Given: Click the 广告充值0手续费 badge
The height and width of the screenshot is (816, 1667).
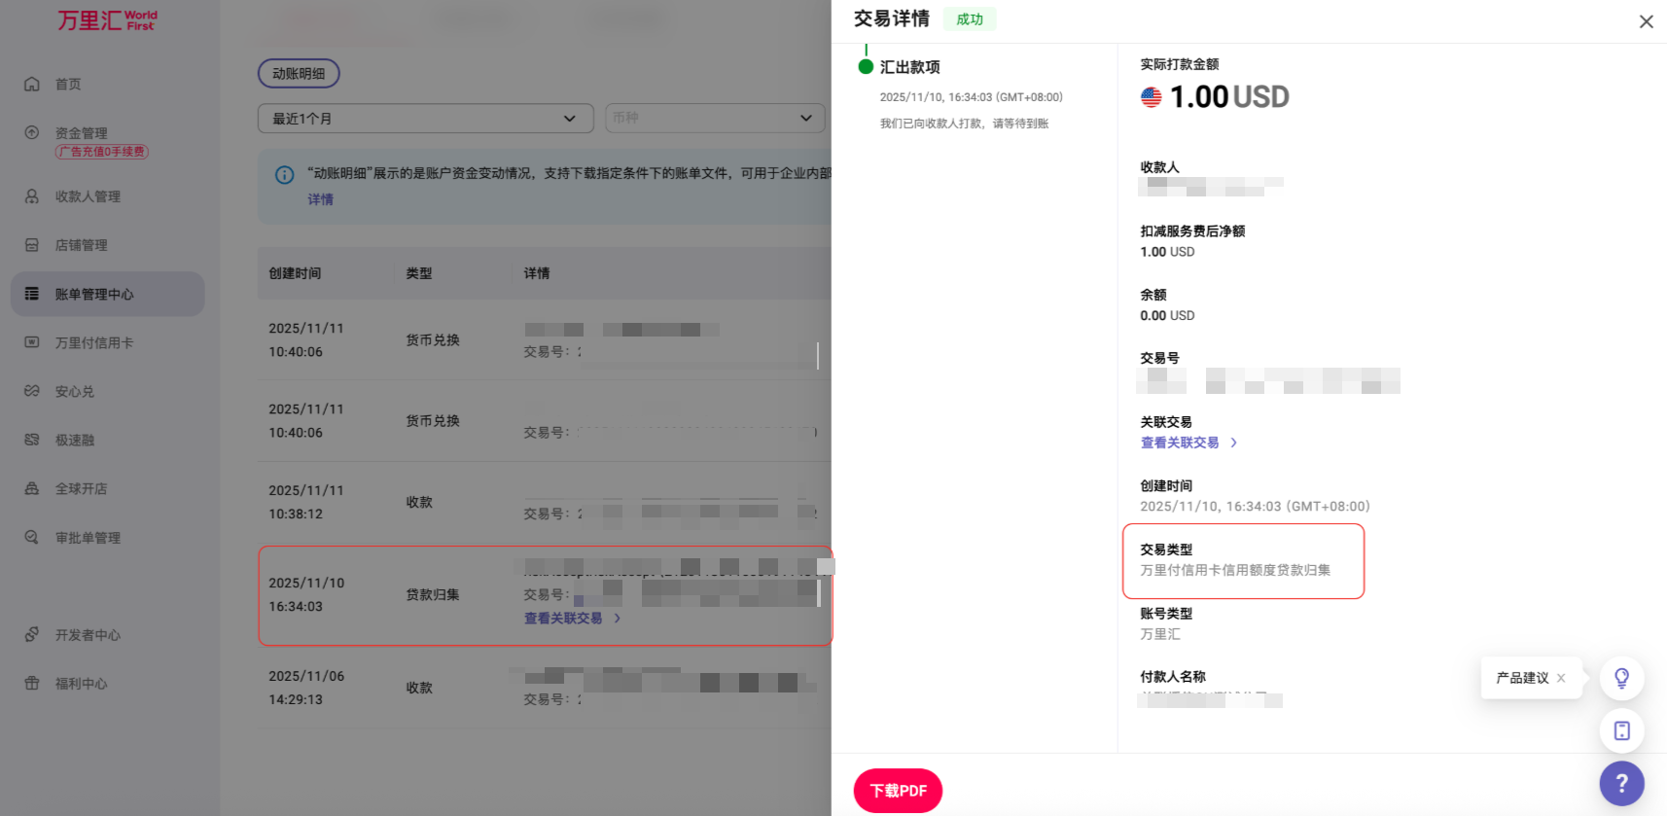Looking at the screenshot, I should 102,152.
